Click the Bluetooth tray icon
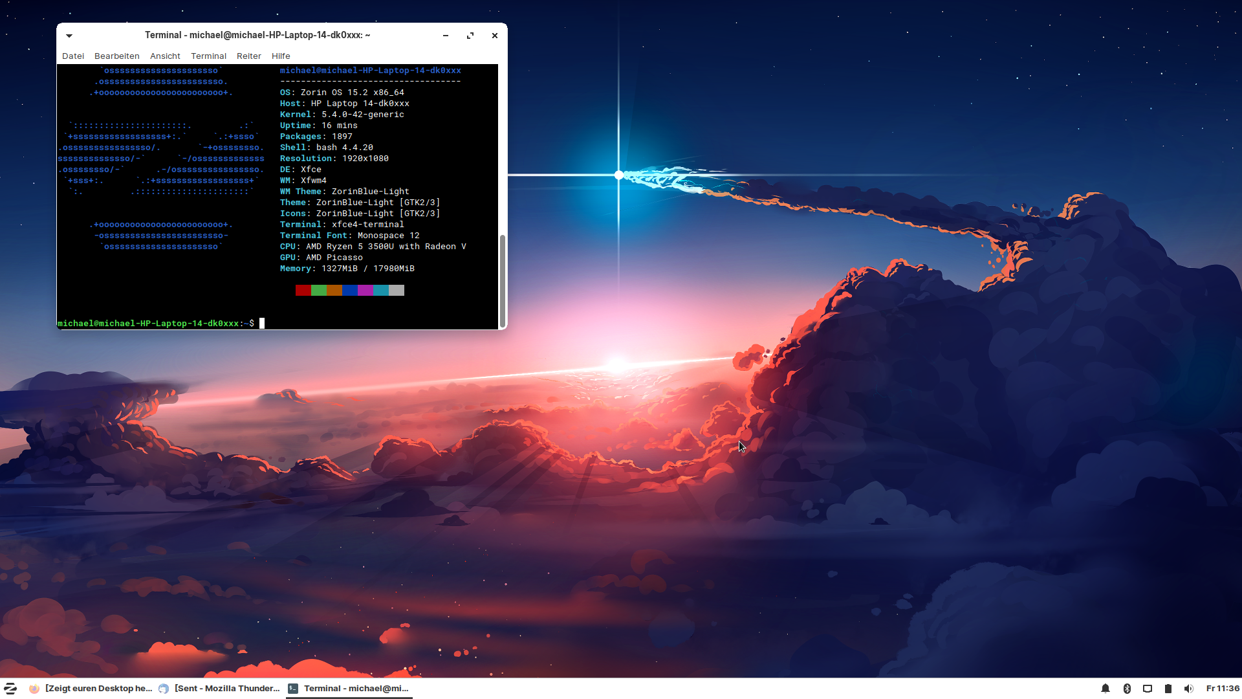The image size is (1242, 699). (x=1126, y=689)
